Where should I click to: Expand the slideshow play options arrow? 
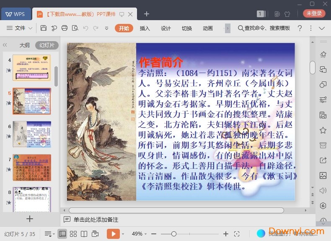coord(123,234)
